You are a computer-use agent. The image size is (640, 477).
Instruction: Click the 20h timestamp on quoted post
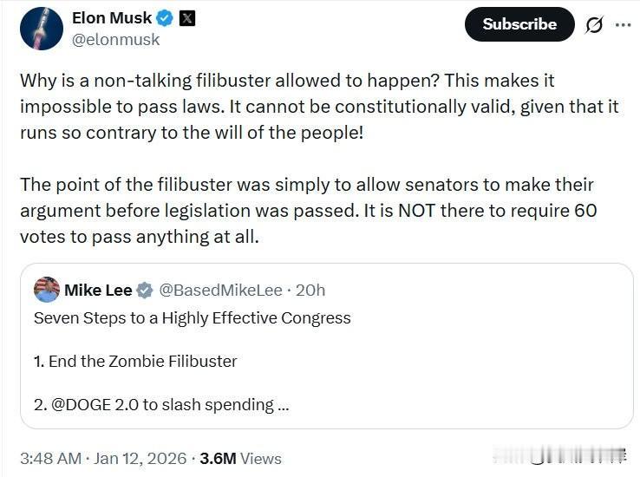click(x=310, y=291)
